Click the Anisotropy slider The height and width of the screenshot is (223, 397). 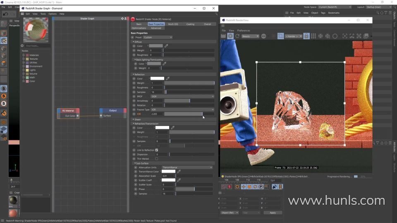coord(189,101)
